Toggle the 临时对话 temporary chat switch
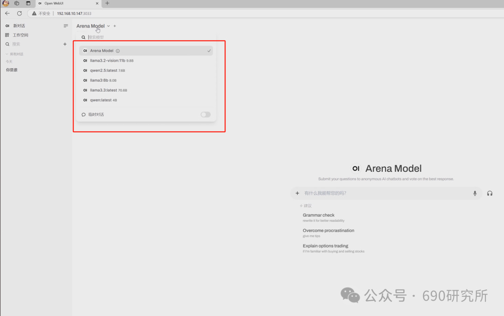 206,114
